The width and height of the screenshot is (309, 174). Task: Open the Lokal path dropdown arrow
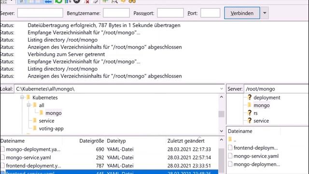(x=222, y=89)
